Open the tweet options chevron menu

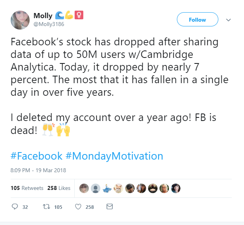[x=228, y=20]
